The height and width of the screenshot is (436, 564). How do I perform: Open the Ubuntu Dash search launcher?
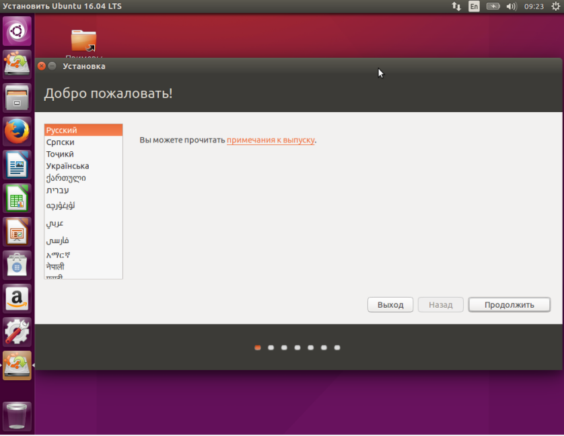17,31
